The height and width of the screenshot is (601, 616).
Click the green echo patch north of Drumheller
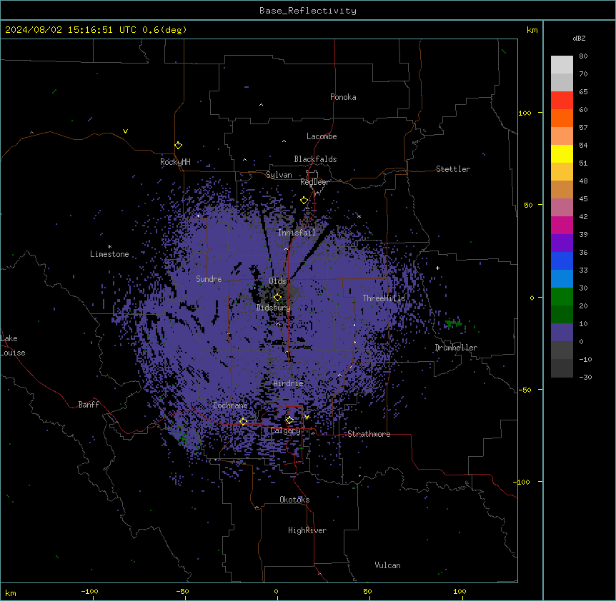tap(454, 323)
